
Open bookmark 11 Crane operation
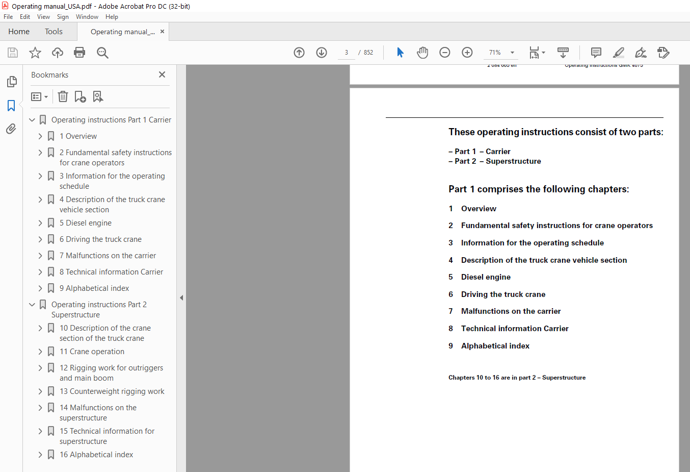(92, 351)
